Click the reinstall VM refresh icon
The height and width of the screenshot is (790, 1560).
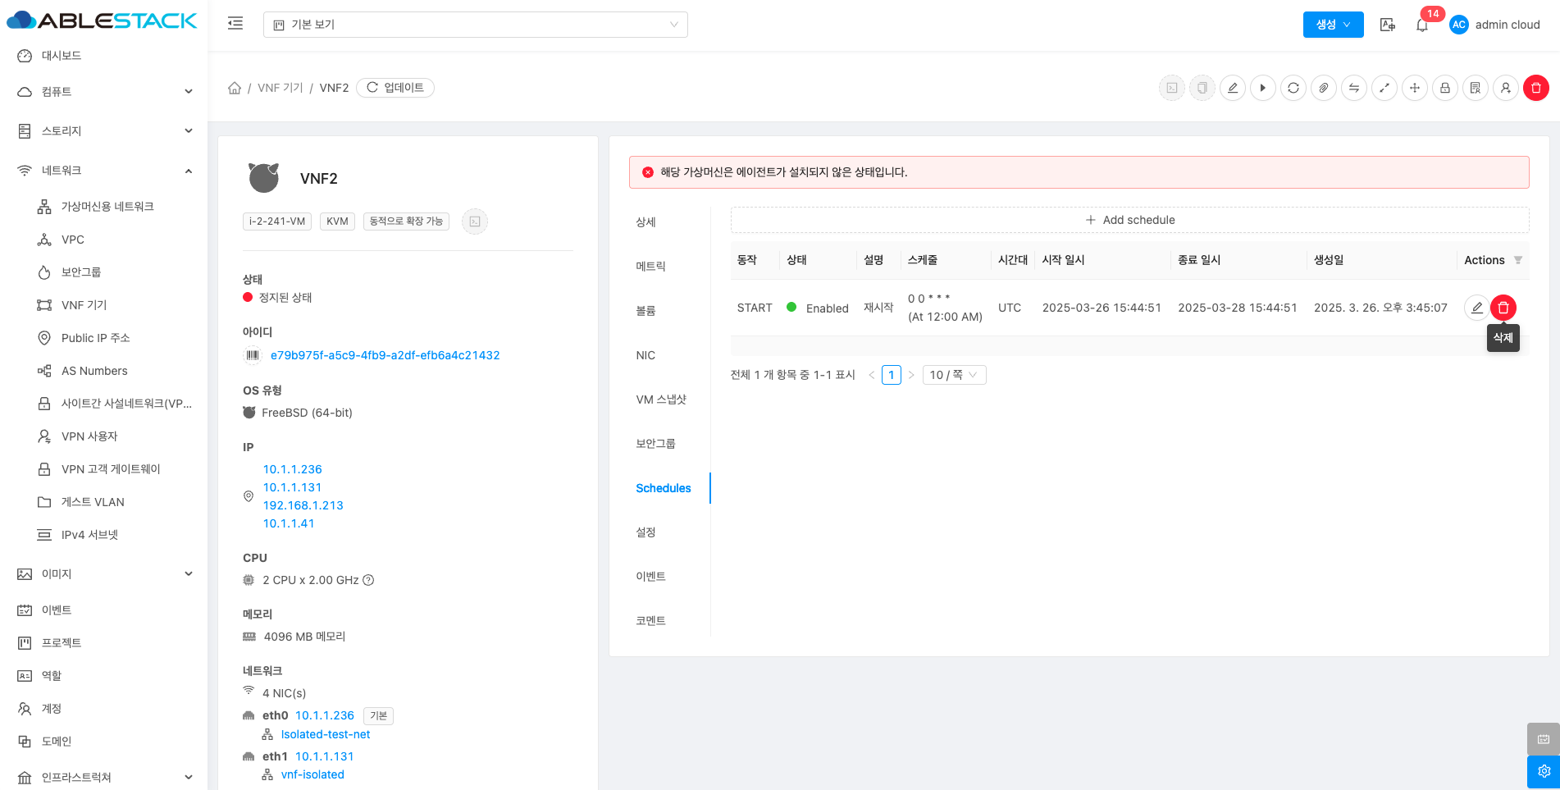tap(1293, 88)
